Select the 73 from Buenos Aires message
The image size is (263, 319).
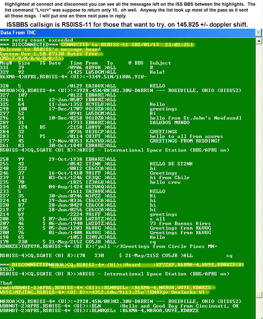(x=115, y=223)
